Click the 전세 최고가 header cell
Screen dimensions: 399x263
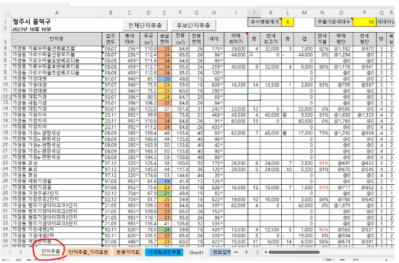[x=271, y=39]
